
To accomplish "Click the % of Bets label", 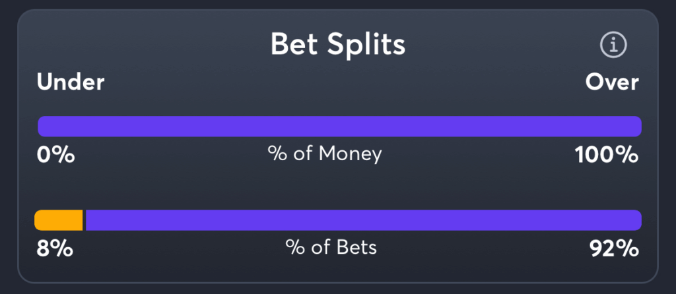I will 331,247.
